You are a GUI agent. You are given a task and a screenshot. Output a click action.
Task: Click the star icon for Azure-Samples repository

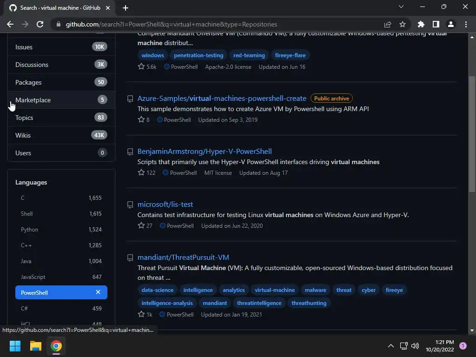141,119
